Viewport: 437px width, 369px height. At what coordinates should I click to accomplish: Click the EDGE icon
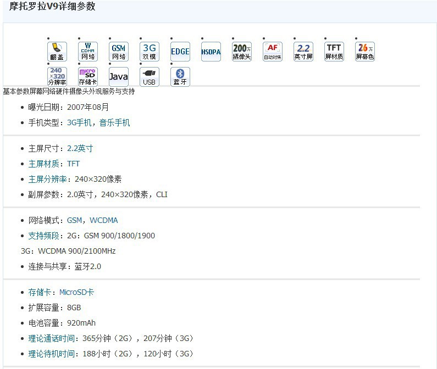[x=180, y=52]
